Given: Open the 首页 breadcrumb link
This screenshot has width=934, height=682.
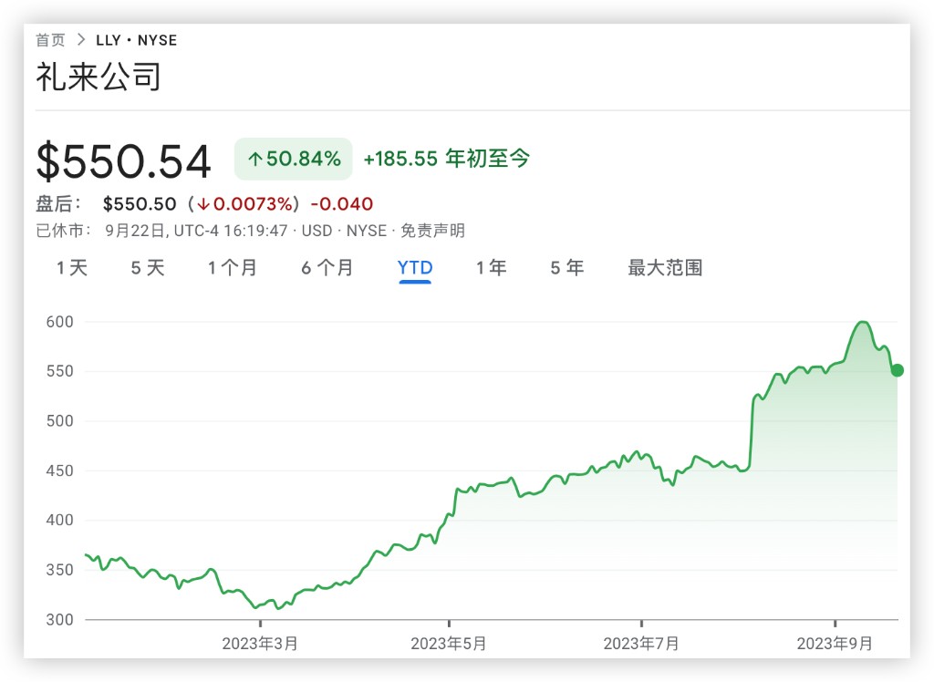Looking at the screenshot, I should click(50, 40).
